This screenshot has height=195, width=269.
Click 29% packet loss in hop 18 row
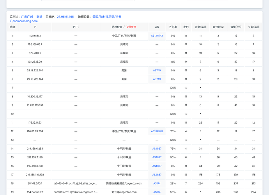click(x=173, y=184)
